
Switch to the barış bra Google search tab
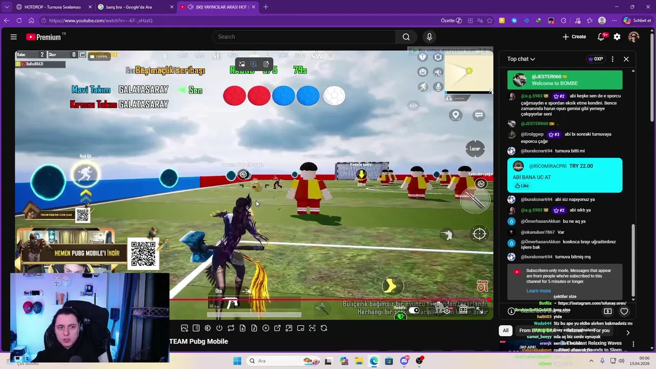click(x=132, y=7)
